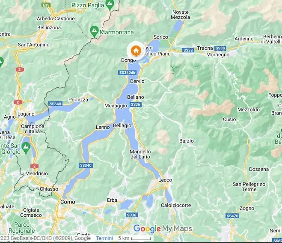The image size is (282, 243).
Task: Select the SS340 shield near Porlezza
Action: tap(55, 104)
